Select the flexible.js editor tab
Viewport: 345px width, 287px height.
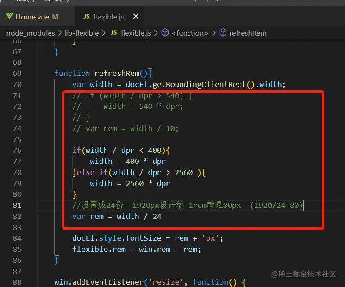(x=109, y=17)
